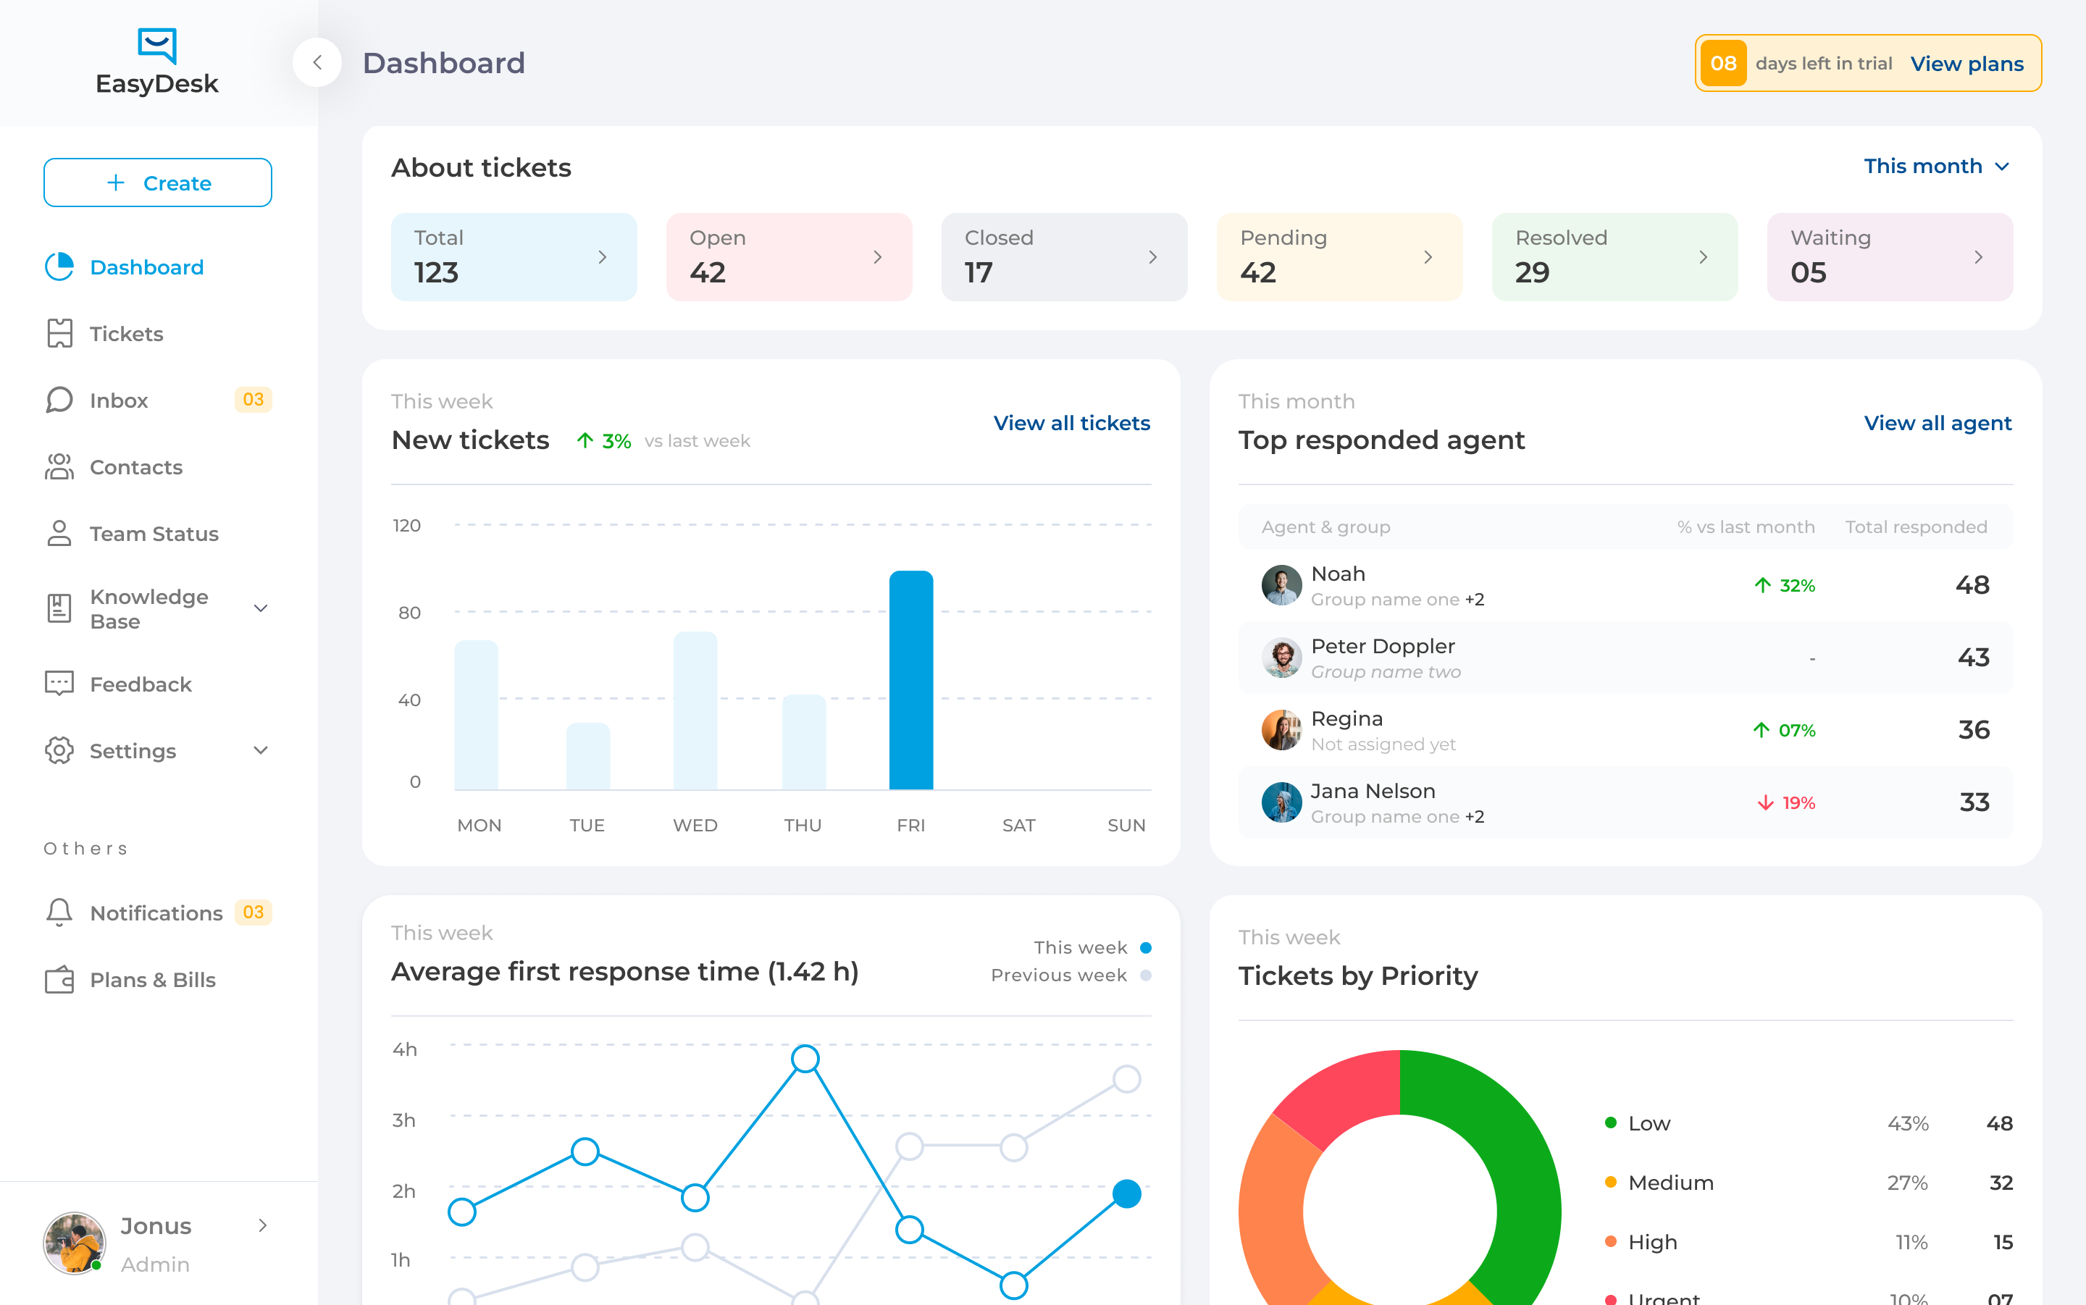Click the View plans link

(1967, 63)
